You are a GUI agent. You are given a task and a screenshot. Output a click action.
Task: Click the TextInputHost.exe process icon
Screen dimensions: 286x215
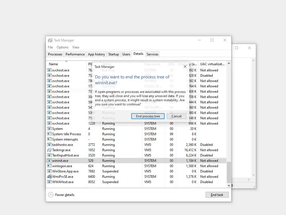49,155
